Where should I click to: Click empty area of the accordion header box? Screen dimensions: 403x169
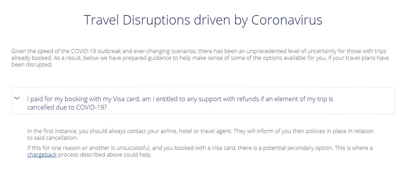pos(365,101)
